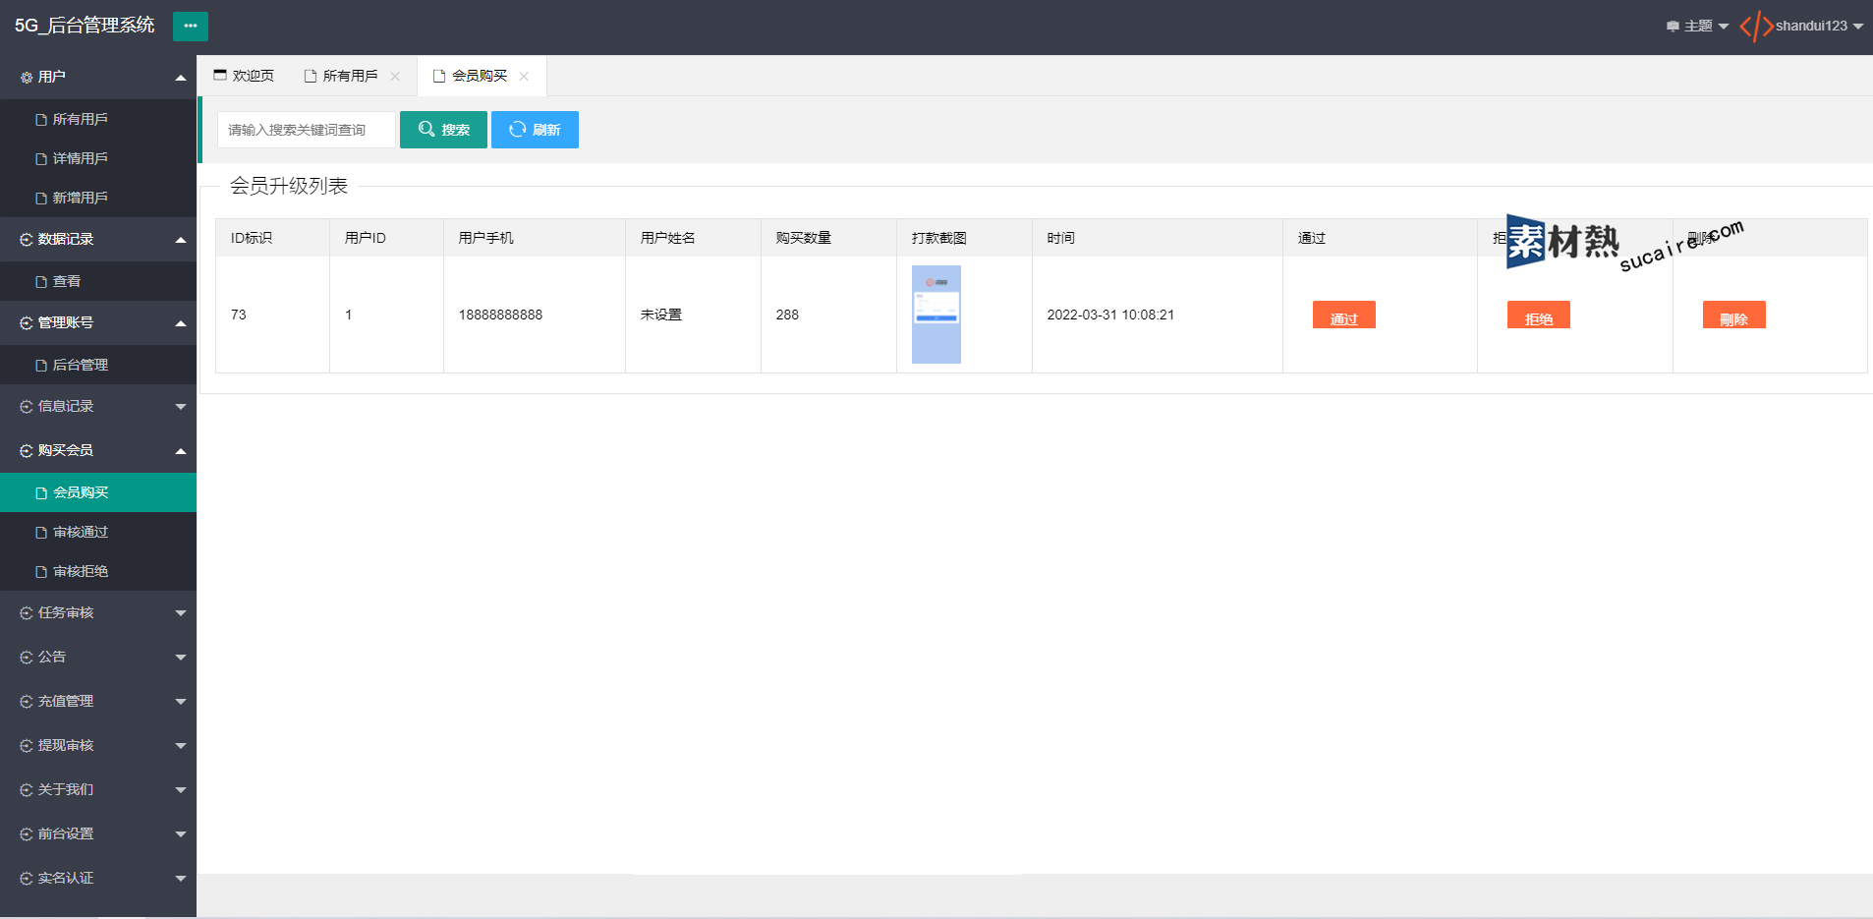The image size is (1873, 919).
Task: Click the icon beside 信息记录
Action: [x=27, y=407]
